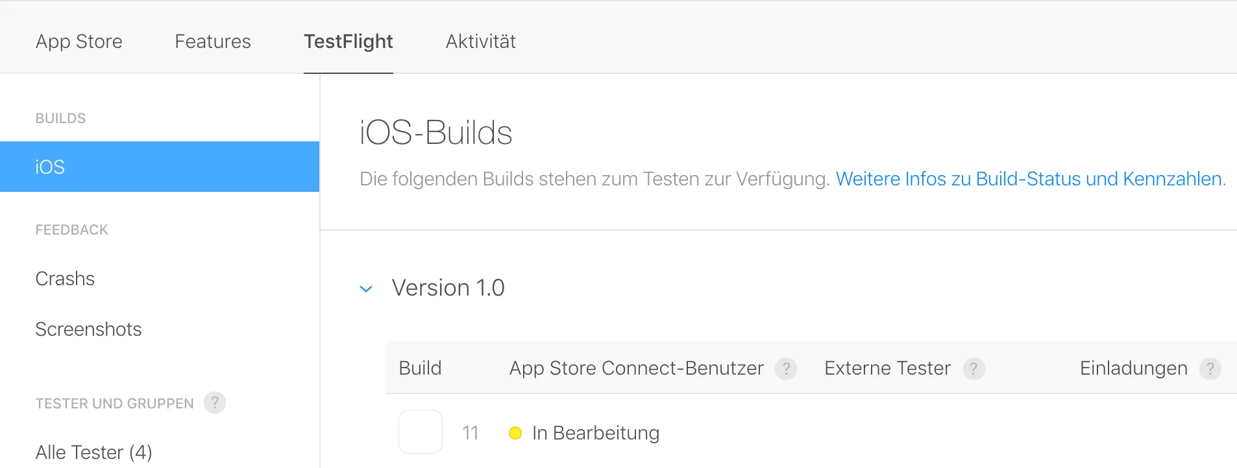The height and width of the screenshot is (468, 1237).
Task: Click yellow In Bearbeitung status dot
Action: (515, 433)
